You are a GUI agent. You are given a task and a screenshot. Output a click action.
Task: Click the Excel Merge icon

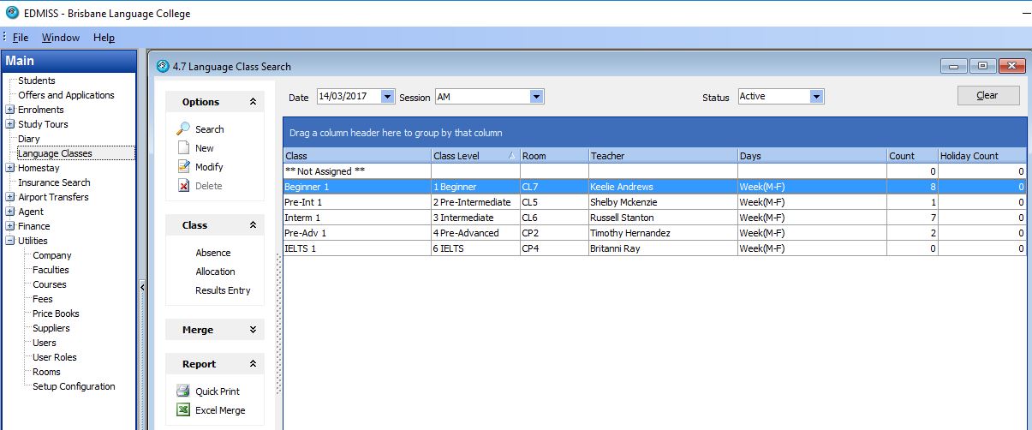pyautogui.click(x=183, y=410)
